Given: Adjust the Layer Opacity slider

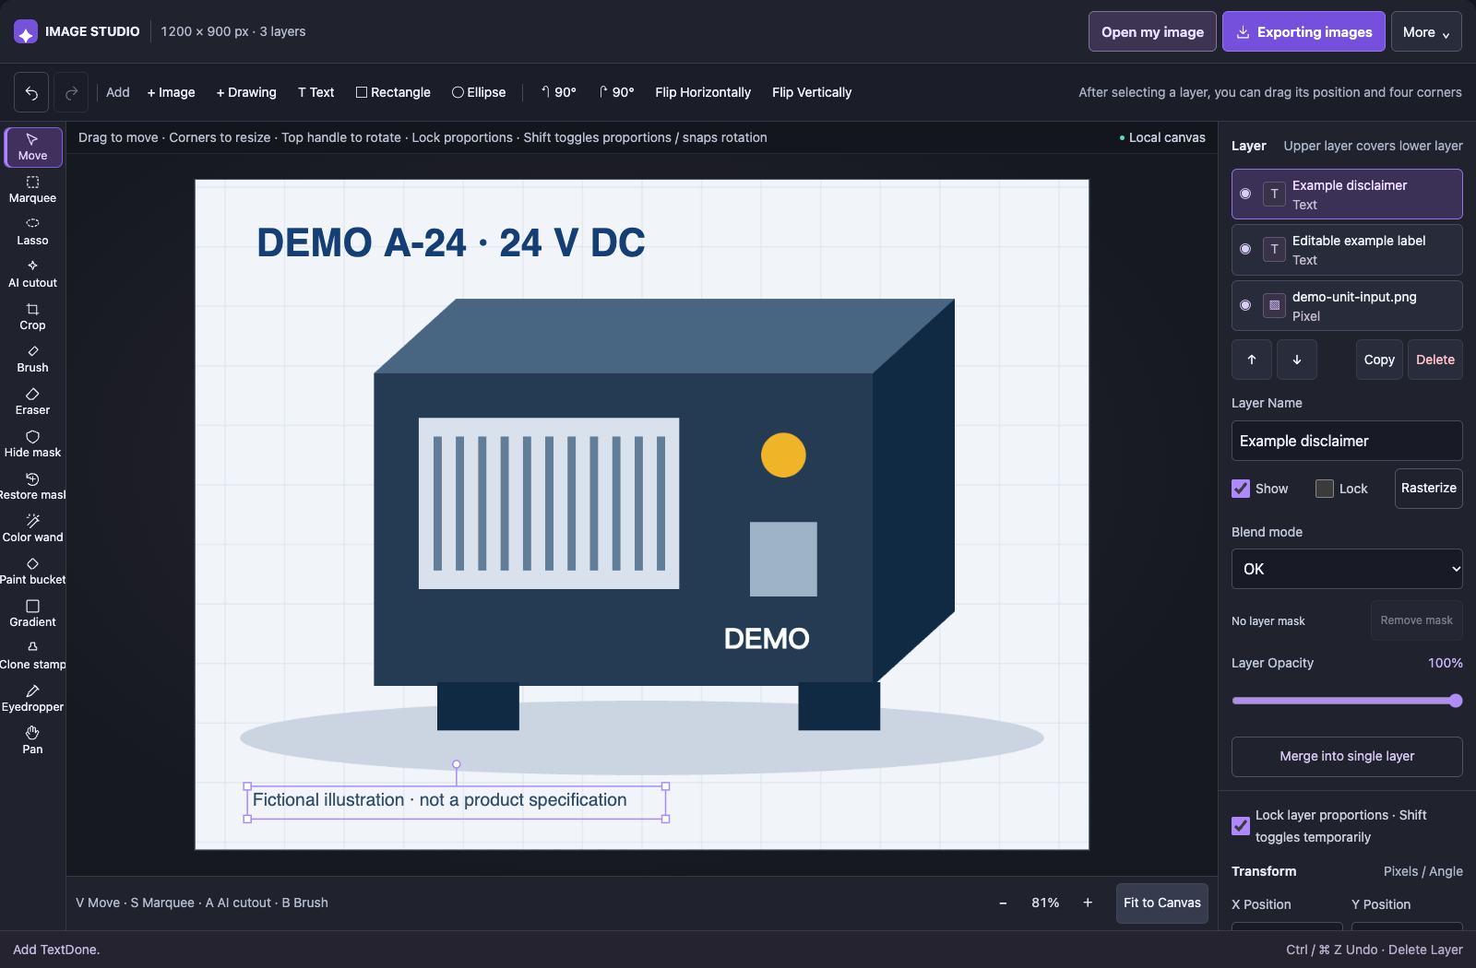Looking at the screenshot, I should coord(1347,701).
